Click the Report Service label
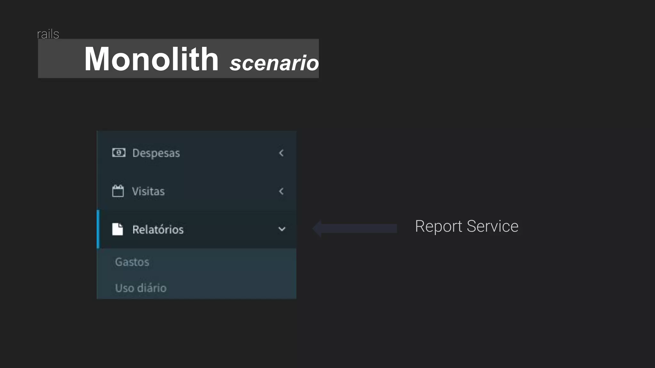This screenshot has height=368, width=655. click(x=466, y=226)
